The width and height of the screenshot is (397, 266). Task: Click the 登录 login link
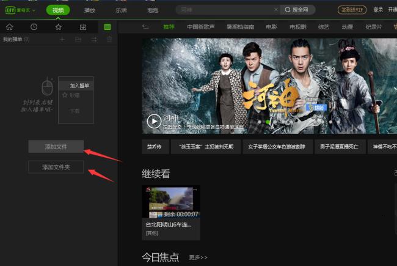pos(378,10)
